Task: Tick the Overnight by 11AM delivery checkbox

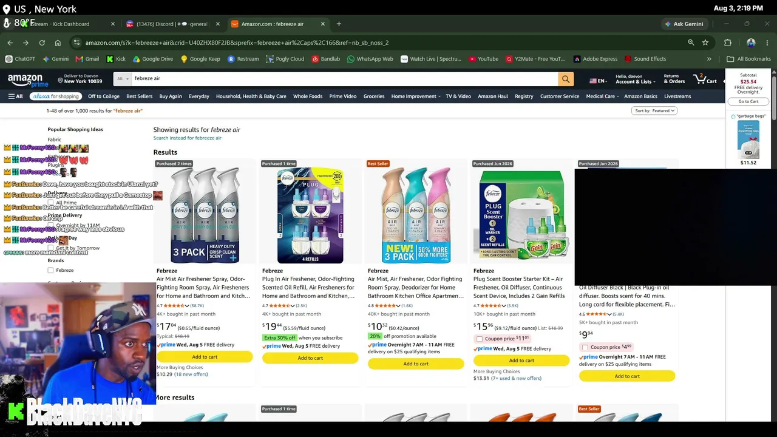Action: click(x=51, y=225)
